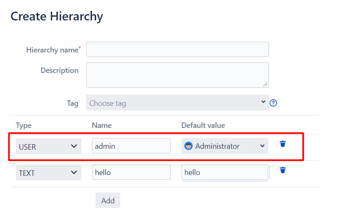This screenshot has height=220, width=359.
Task: Delete the TEXT hello row
Action: (283, 170)
